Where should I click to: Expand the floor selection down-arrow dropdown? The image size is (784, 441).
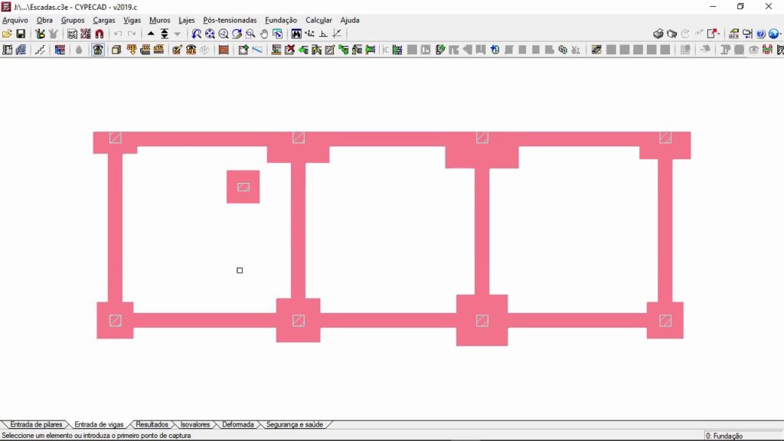click(x=178, y=34)
